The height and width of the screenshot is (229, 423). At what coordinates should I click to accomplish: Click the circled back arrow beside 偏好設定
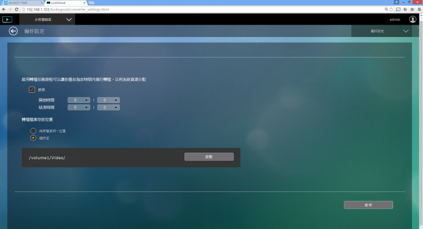[13, 31]
